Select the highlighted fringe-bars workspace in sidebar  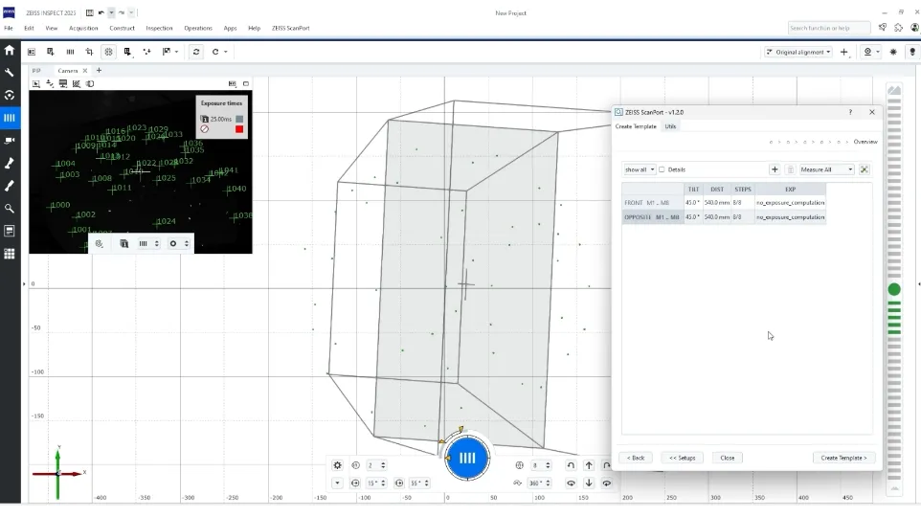(x=10, y=118)
